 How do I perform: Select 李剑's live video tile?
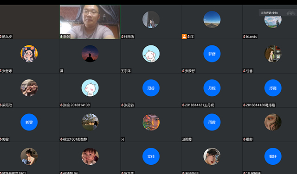[90, 22]
